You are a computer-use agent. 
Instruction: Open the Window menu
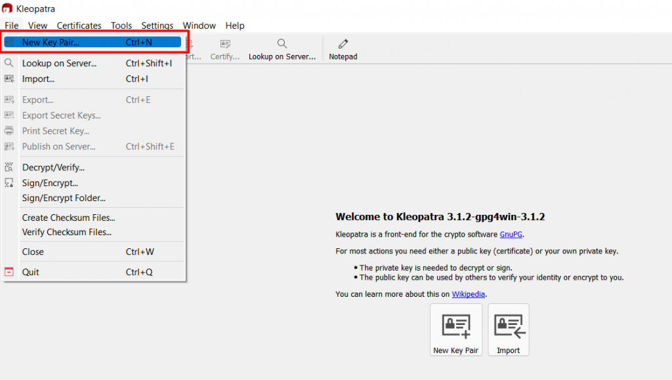[x=199, y=26]
